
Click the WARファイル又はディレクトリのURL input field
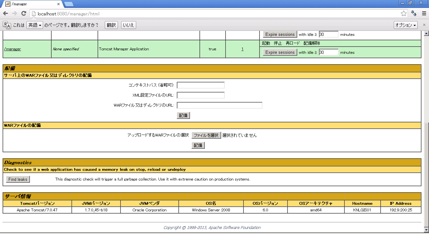pos(220,105)
